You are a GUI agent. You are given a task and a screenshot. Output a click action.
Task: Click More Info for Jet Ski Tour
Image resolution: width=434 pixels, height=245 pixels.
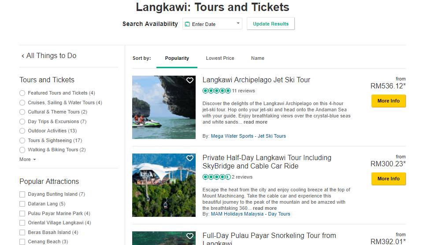coord(389,101)
